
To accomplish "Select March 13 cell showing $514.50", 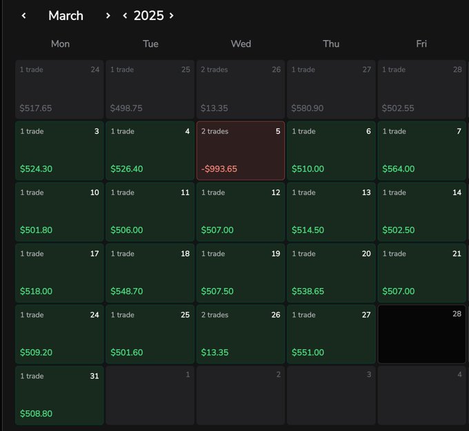I will tap(331, 212).
